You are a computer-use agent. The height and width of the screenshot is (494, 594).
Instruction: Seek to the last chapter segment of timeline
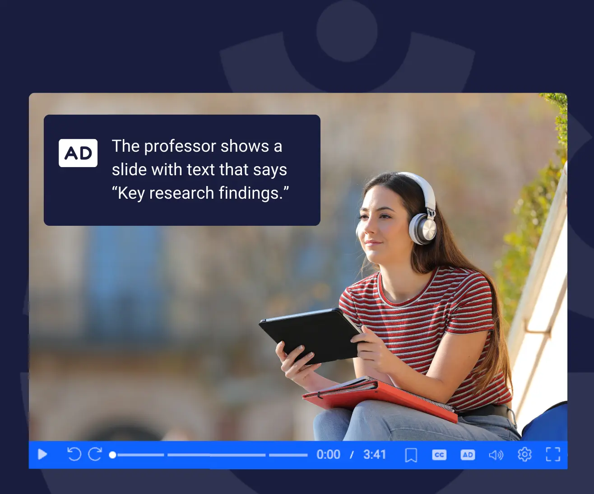pos(288,455)
